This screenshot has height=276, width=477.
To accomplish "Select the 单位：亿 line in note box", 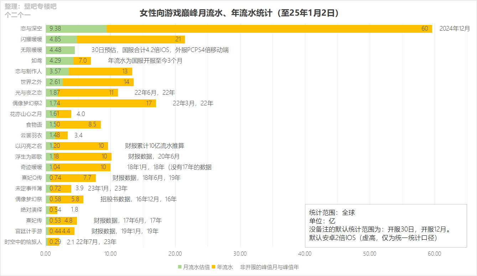I will [322, 221].
